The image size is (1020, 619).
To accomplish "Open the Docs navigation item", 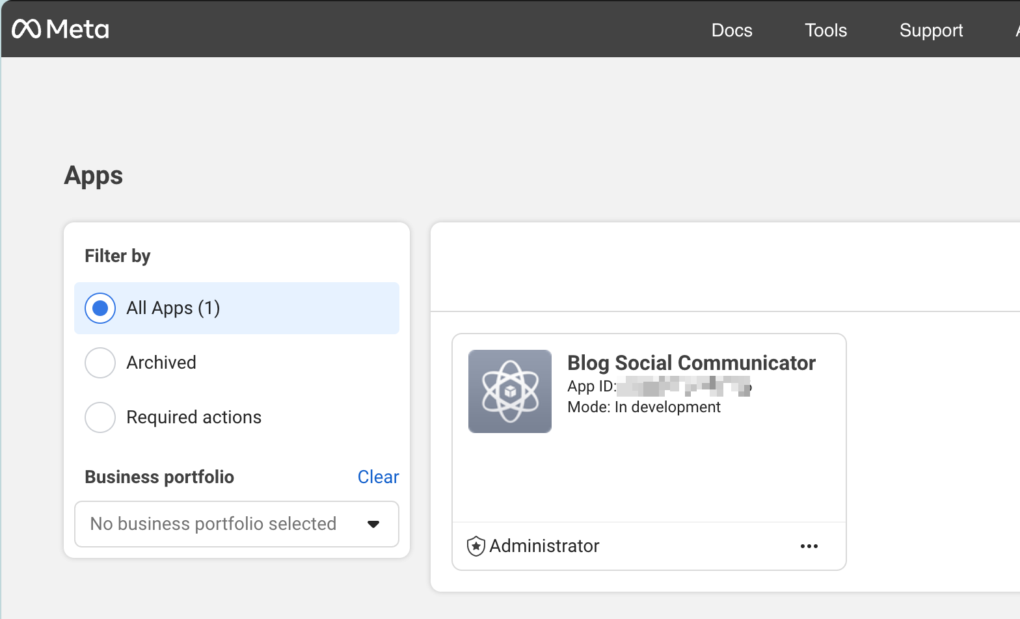I will (x=731, y=31).
